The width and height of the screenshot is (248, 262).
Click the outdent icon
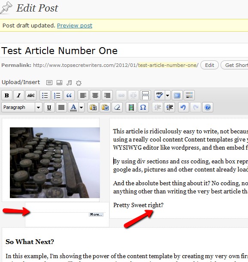pos(157,107)
